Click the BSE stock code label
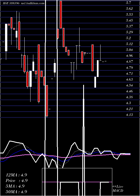Screen dimensions: 140x196 pos(11,3)
